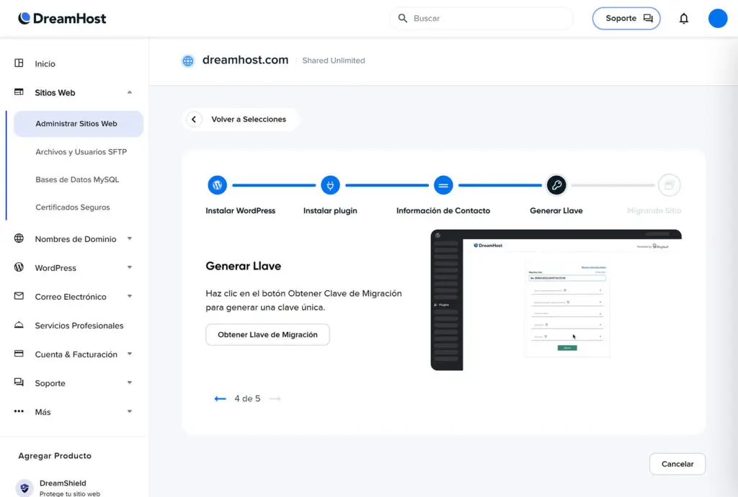
Task: Click the Inicio dashboard icon
Action: pos(19,63)
